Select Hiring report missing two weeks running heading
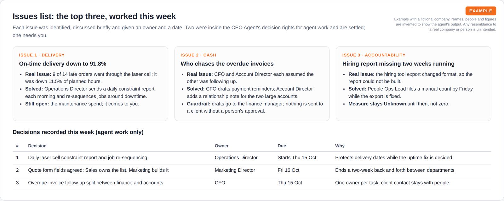This screenshot has width=504, height=201. point(398,64)
